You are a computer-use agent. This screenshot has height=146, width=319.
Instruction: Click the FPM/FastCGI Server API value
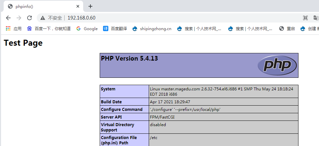[x=163, y=117]
